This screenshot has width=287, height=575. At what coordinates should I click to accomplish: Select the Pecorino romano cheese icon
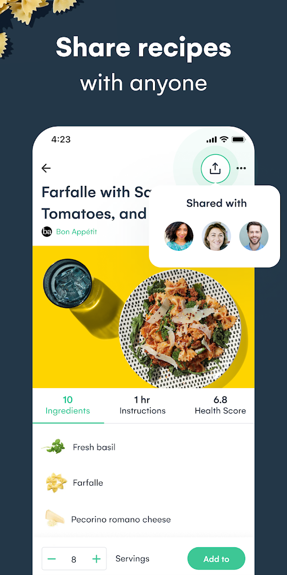(55, 519)
